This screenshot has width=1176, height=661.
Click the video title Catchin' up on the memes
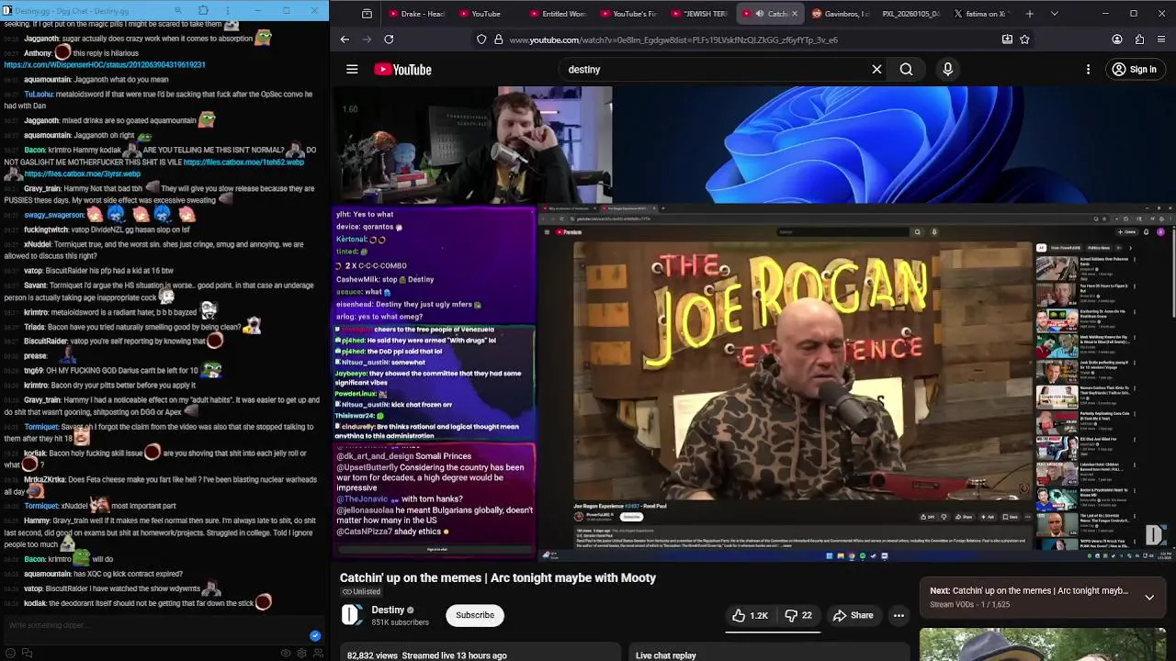(498, 577)
